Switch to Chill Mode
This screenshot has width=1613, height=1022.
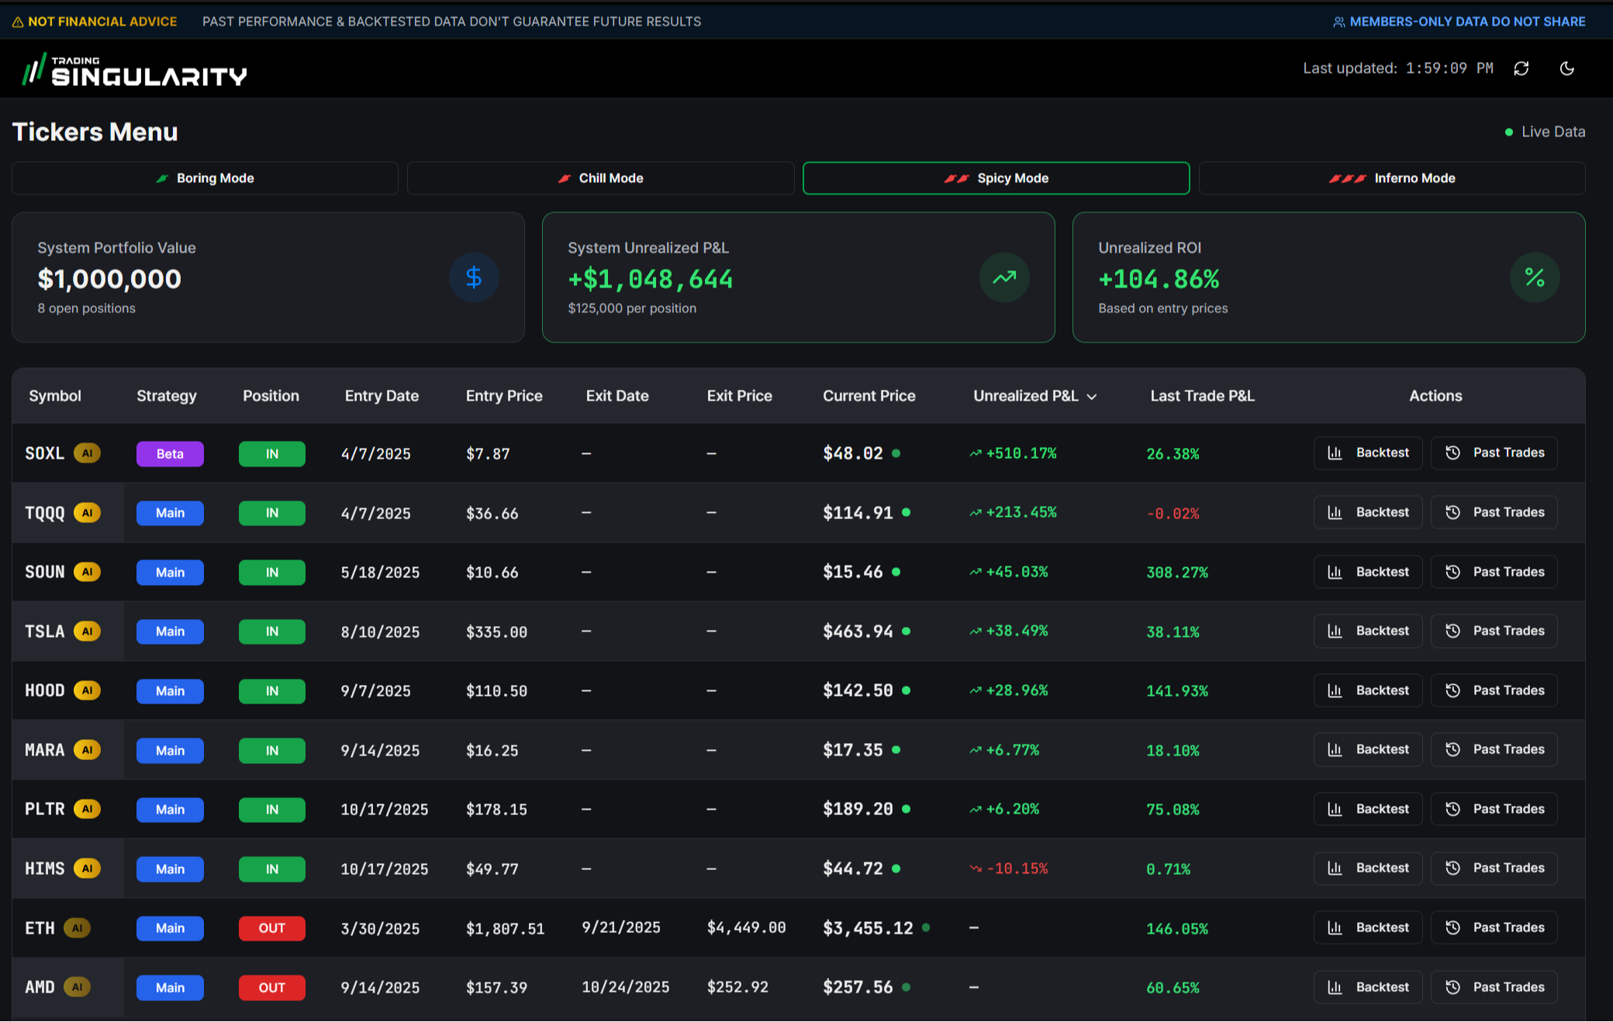point(601,177)
